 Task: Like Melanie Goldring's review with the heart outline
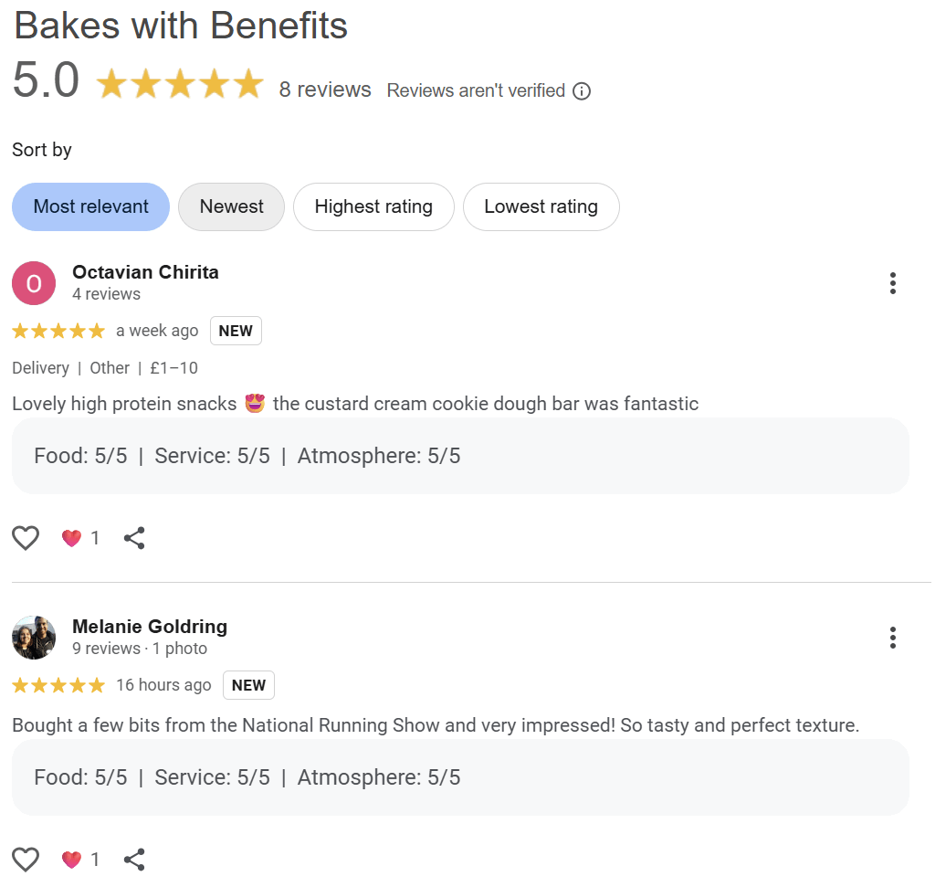tap(26, 860)
